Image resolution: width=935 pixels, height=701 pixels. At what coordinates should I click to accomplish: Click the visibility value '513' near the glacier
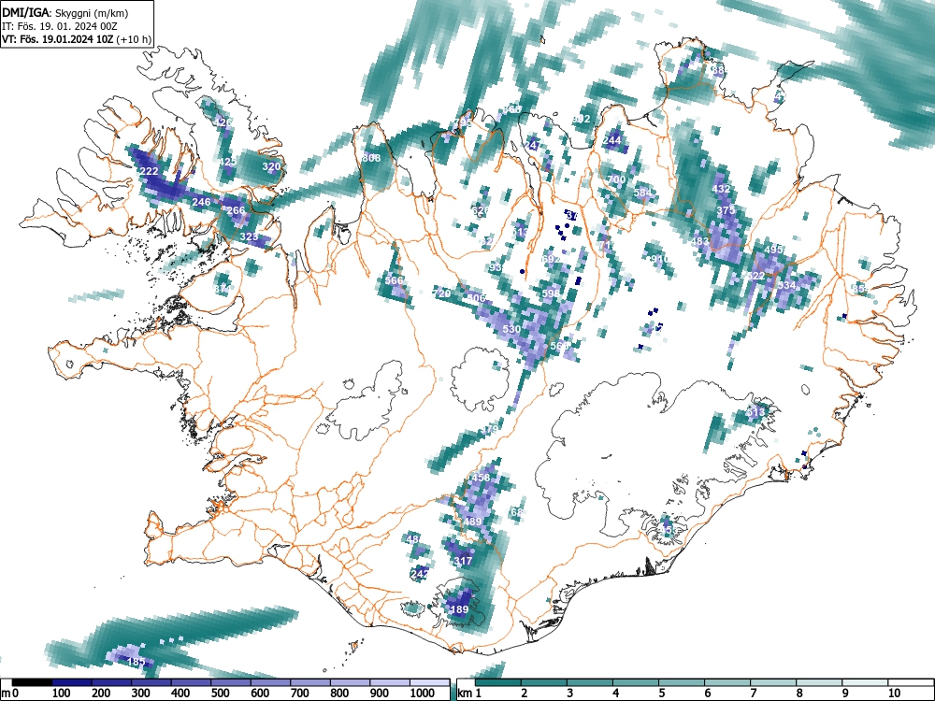click(x=755, y=412)
